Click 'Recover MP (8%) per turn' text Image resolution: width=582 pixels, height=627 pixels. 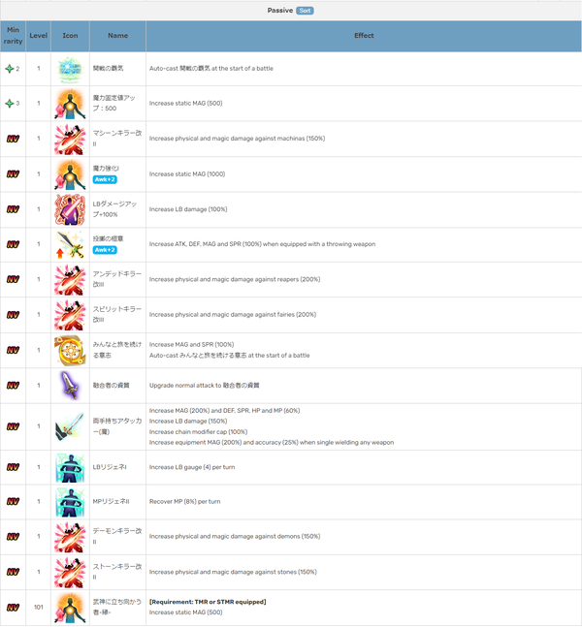[x=185, y=501]
